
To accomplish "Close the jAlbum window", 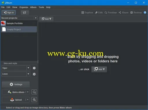I will 144,3.
